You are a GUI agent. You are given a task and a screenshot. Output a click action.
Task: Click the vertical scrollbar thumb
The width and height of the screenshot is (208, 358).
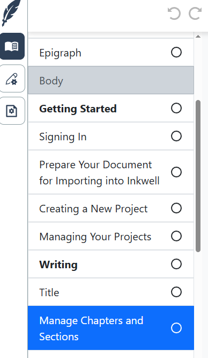tap(198, 176)
